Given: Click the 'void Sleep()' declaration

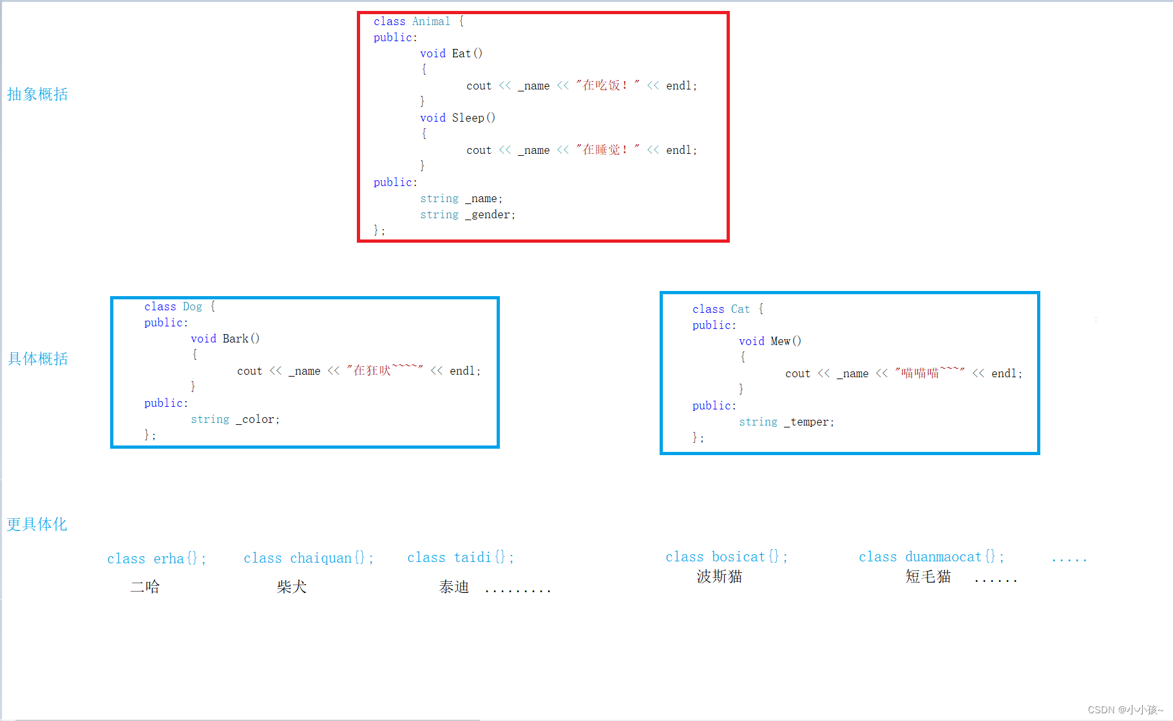Looking at the screenshot, I should tap(457, 118).
